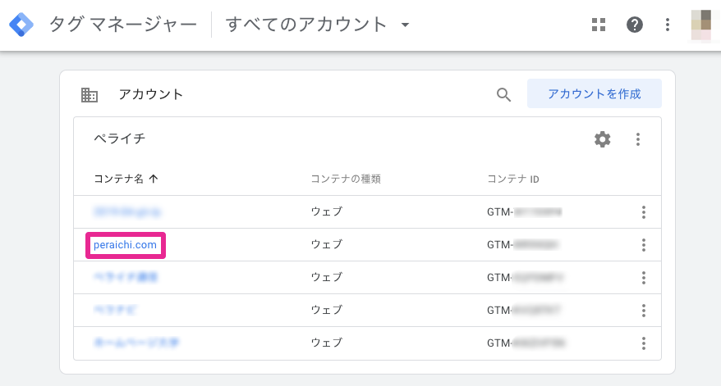Open more options for fourth container row
The height and width of the screenshot is (386, 721).
643,311
